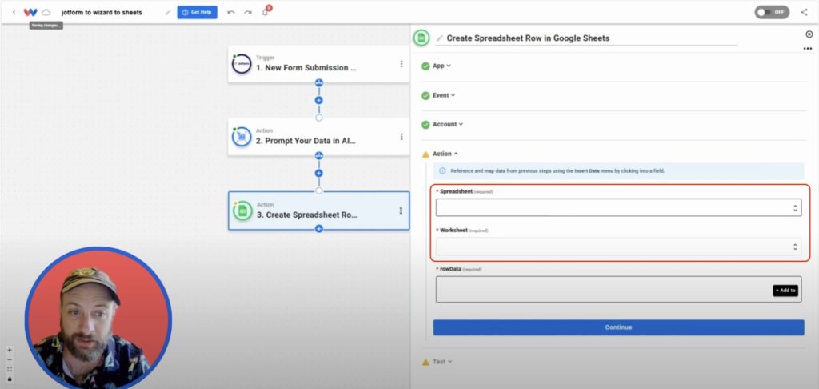The width and height of the screenshot is (819, 389).
Task: Click the back arrow in top bar
Action: pos(14,12)
